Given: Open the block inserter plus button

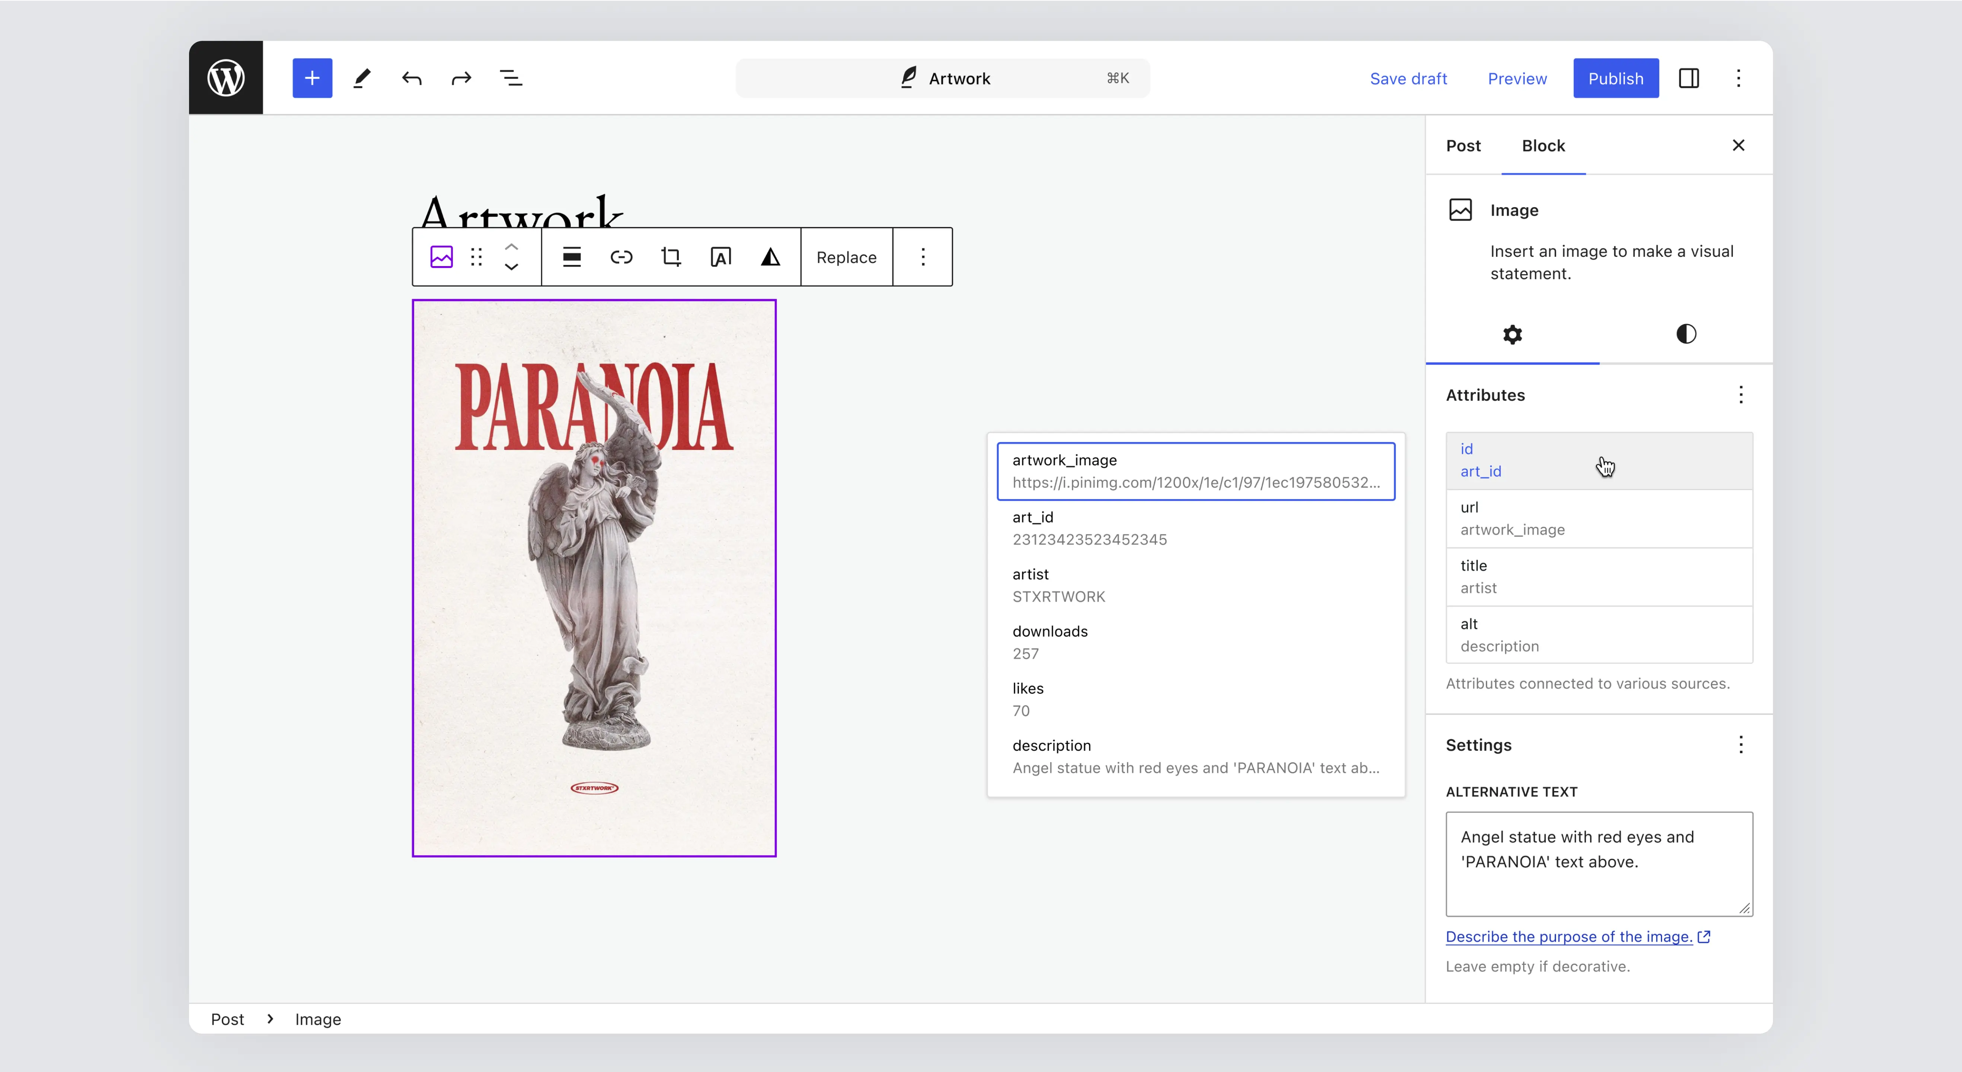Looking at the screenshot, I should [312, 78].
